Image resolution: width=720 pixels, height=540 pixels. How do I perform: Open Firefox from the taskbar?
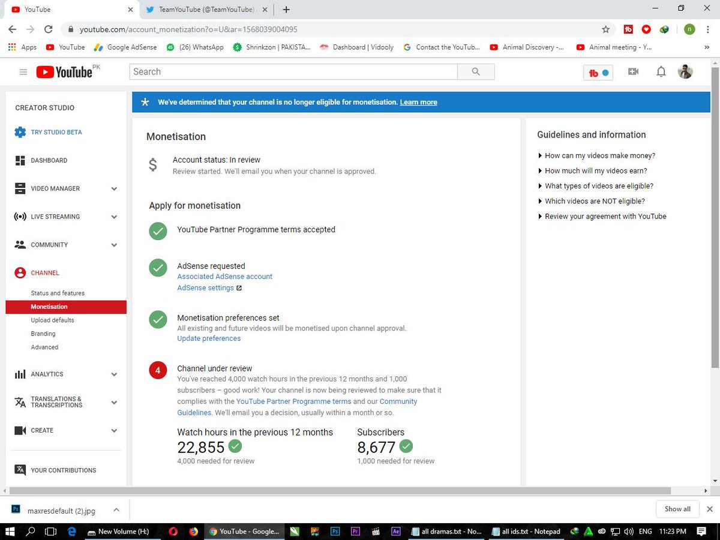pos(193,531)
